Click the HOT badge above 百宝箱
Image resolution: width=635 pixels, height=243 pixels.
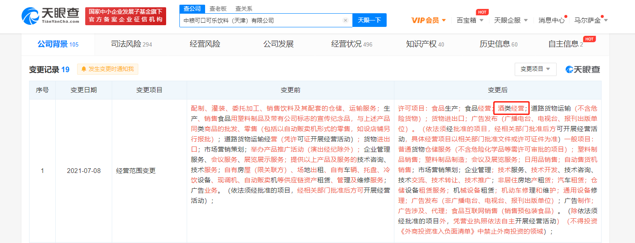(x=482, y=12)
